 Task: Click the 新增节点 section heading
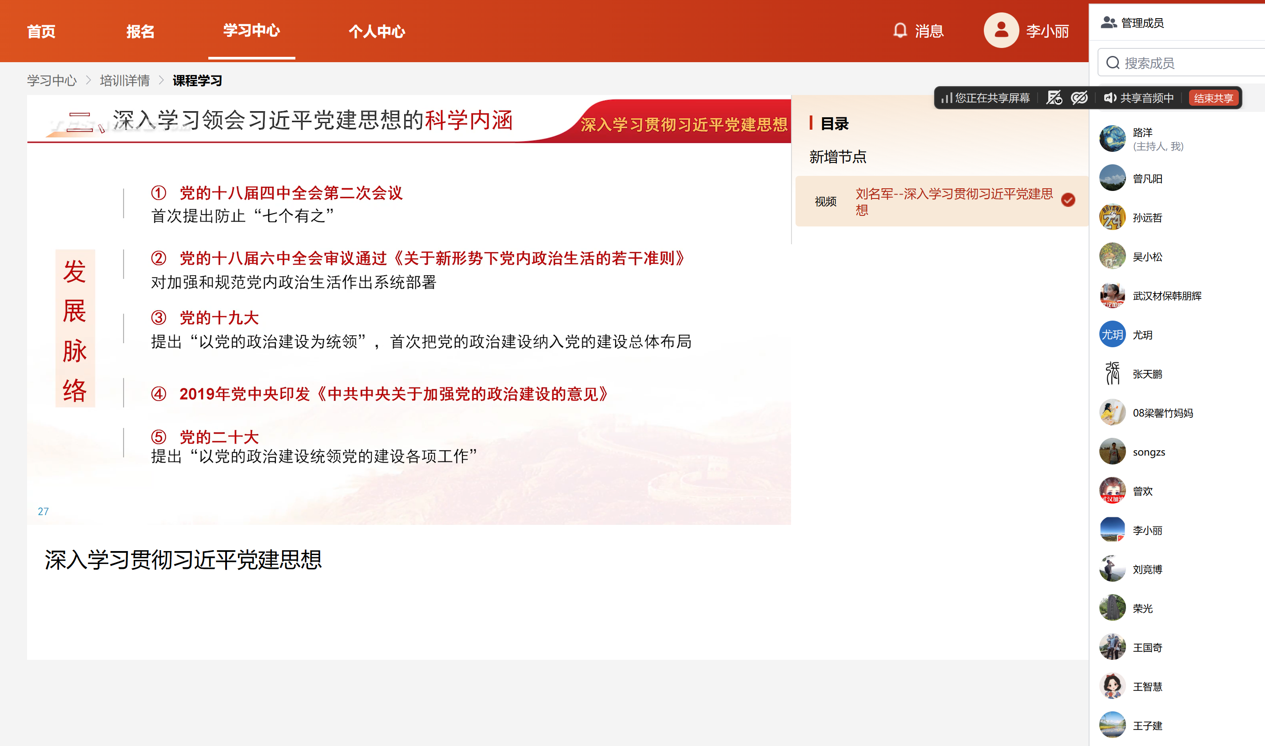pyautogui.click(x=838, y=157)
